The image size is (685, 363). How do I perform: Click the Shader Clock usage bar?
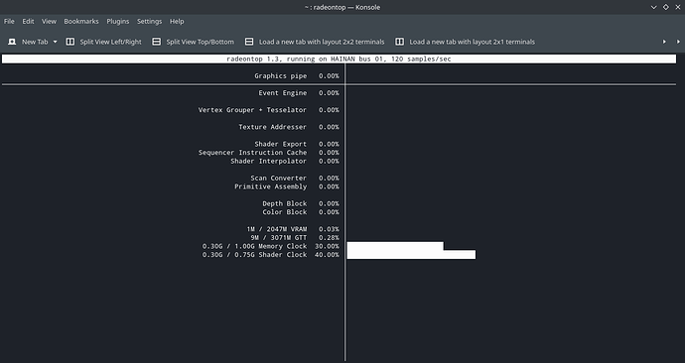pyautogui.click(x=411, y=255)
